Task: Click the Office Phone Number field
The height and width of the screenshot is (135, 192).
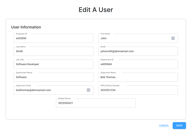Action: click(138, 90)
